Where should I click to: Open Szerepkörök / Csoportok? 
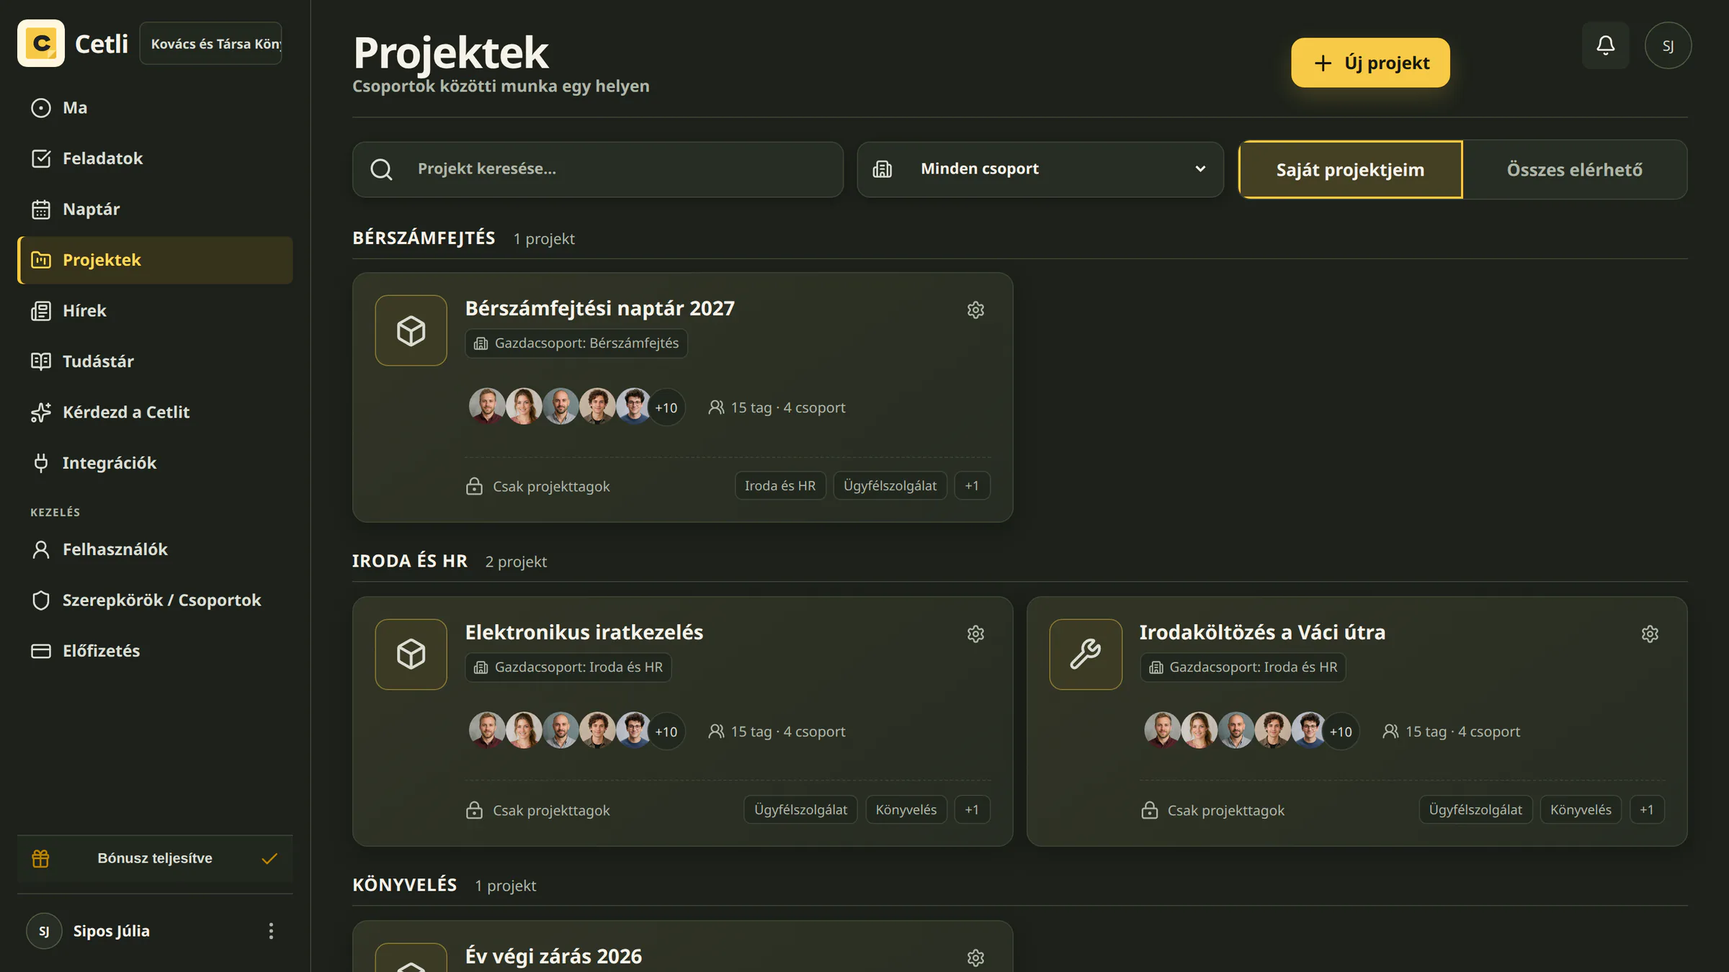pos(155,600)
